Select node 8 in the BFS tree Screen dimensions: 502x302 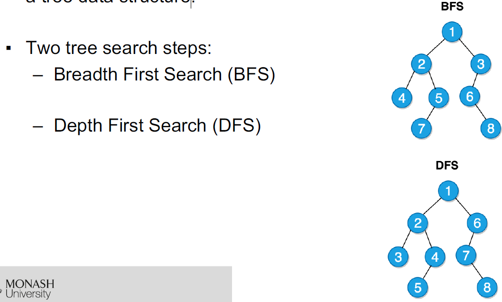click(491, 128)
